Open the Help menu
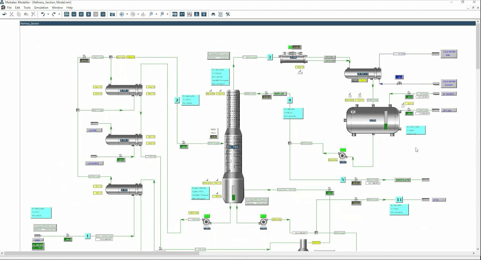 (x=70, y=8)
